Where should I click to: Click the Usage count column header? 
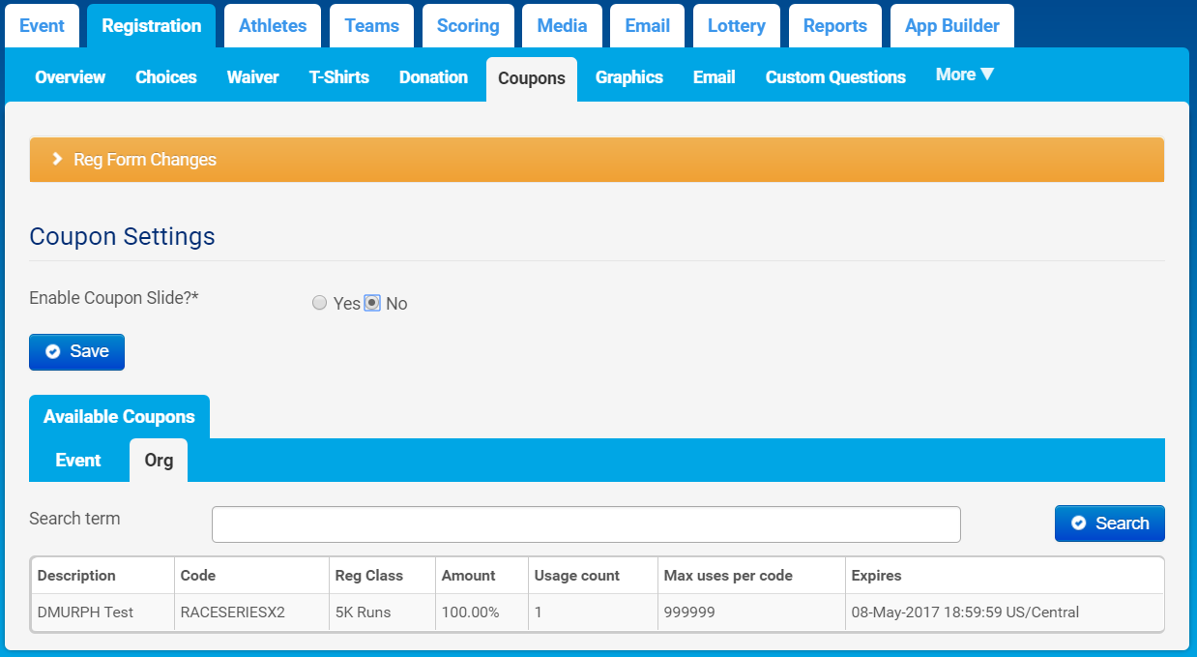coord(593,576)
